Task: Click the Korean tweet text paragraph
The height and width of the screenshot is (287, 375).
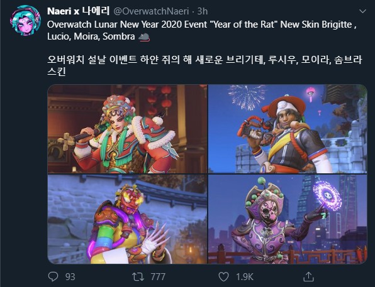Action: click(204, 65)
